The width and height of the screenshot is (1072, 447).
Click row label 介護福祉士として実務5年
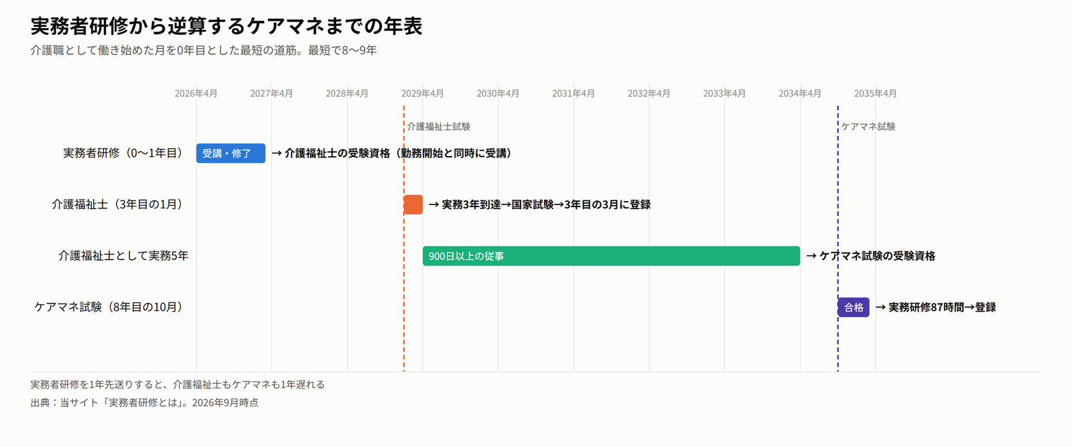click(x=123, y=256)
